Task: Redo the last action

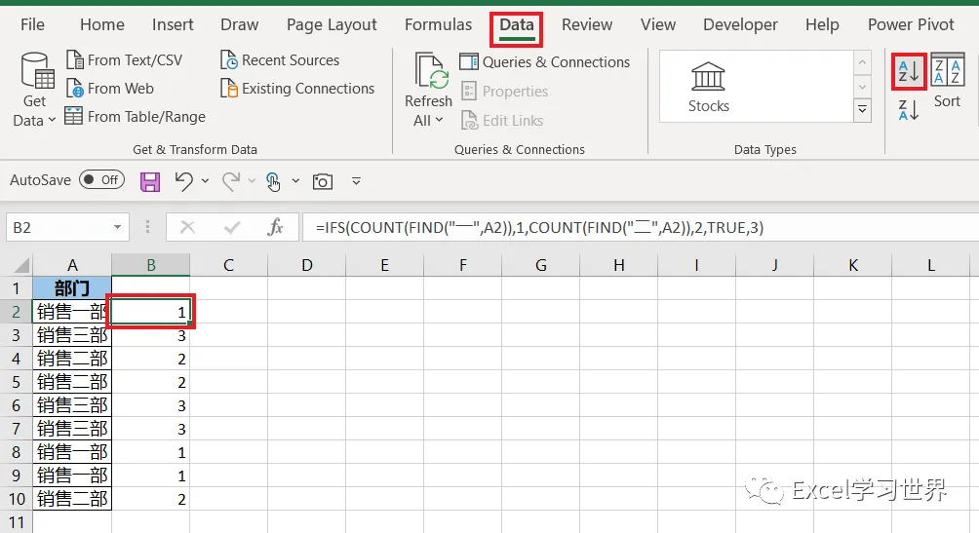Action: point(231,181)
